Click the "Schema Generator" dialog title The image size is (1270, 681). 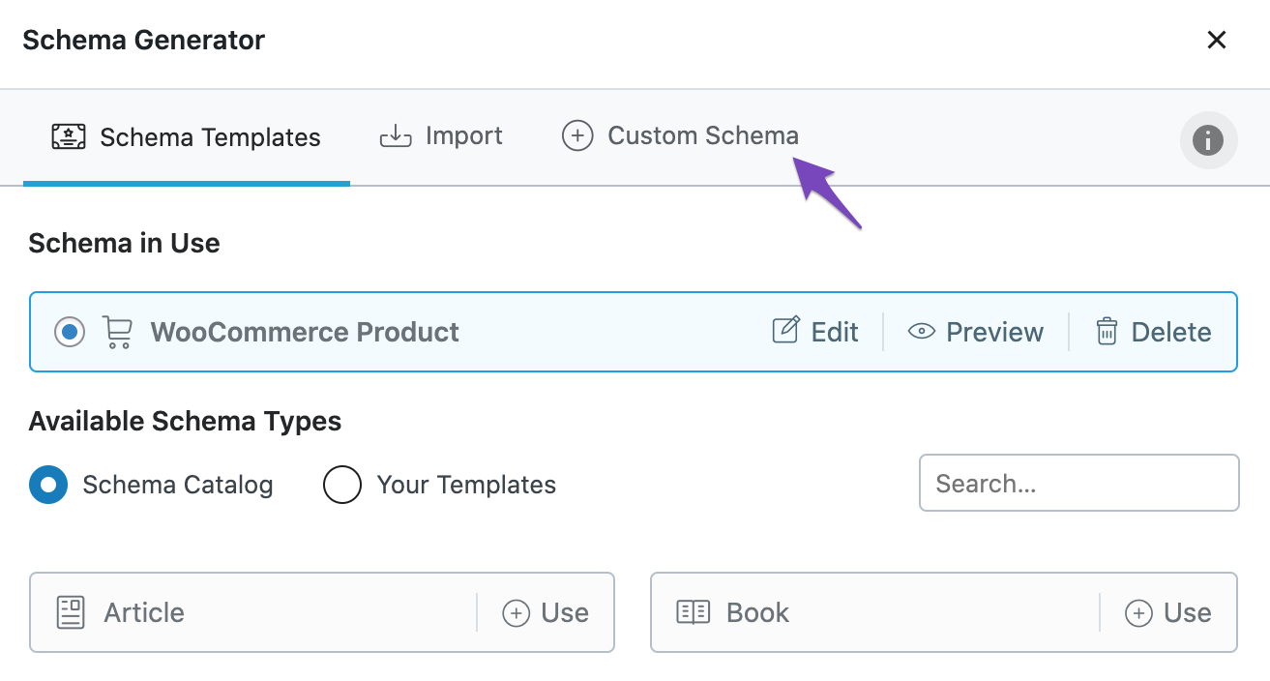pos(143,40)
